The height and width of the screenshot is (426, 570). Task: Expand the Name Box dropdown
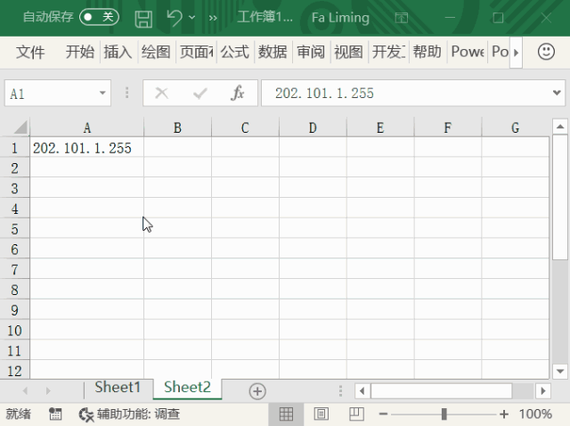[102, 93]
